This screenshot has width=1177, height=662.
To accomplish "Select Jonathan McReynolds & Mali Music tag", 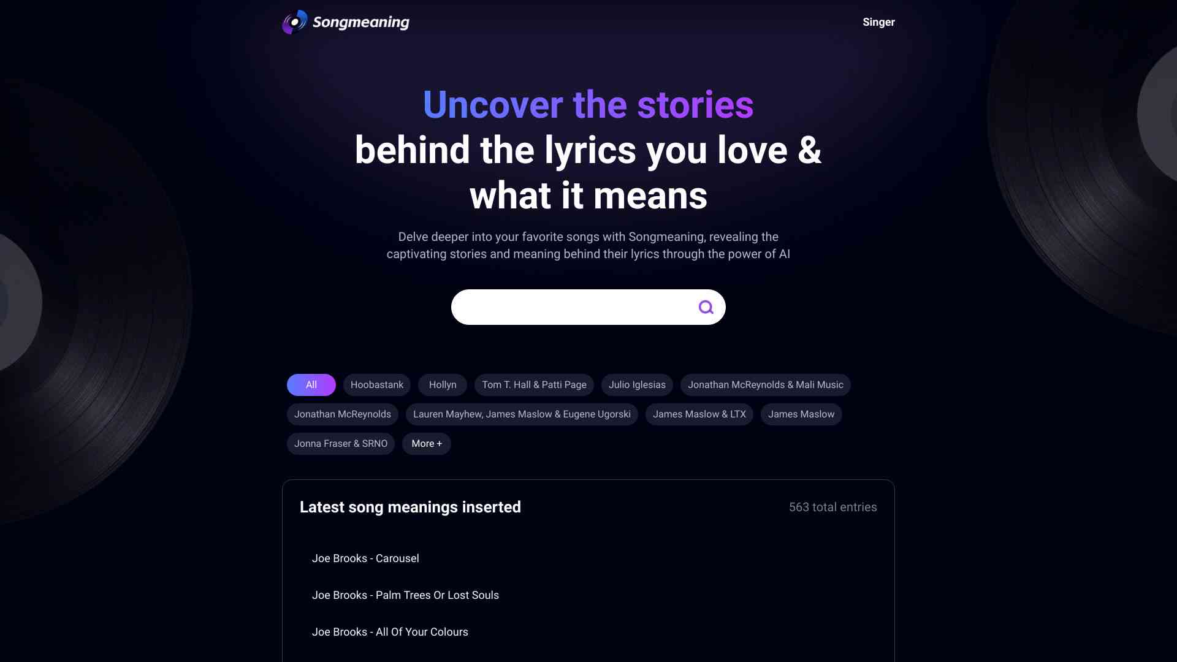I will pyautogui.click(x=766, y=385).
